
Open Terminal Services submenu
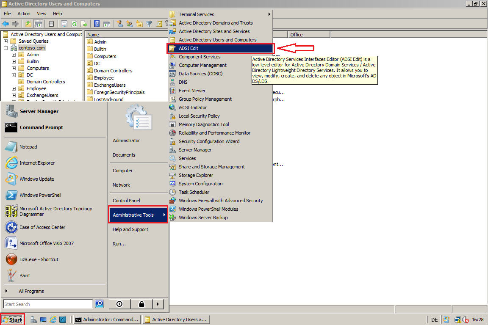coord(221,14)
